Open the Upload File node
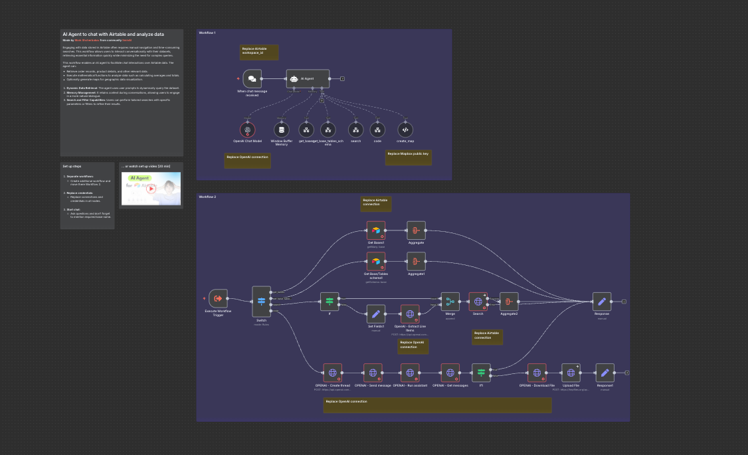The image size is (748, 455). click(571, 373)
